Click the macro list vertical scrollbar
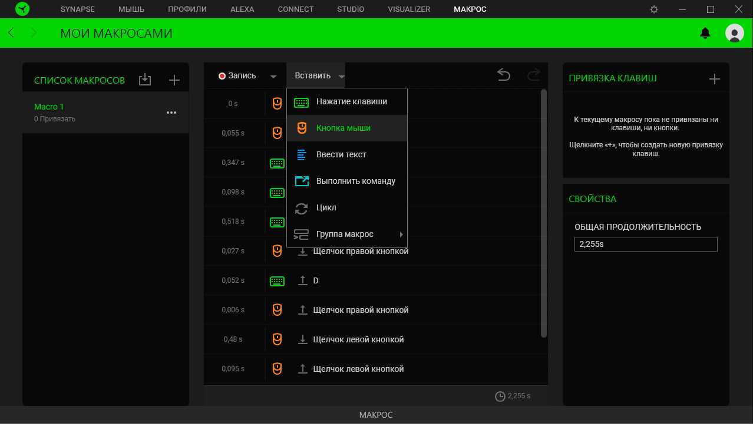Screen dimensions: 753x426 click(543, 213)
